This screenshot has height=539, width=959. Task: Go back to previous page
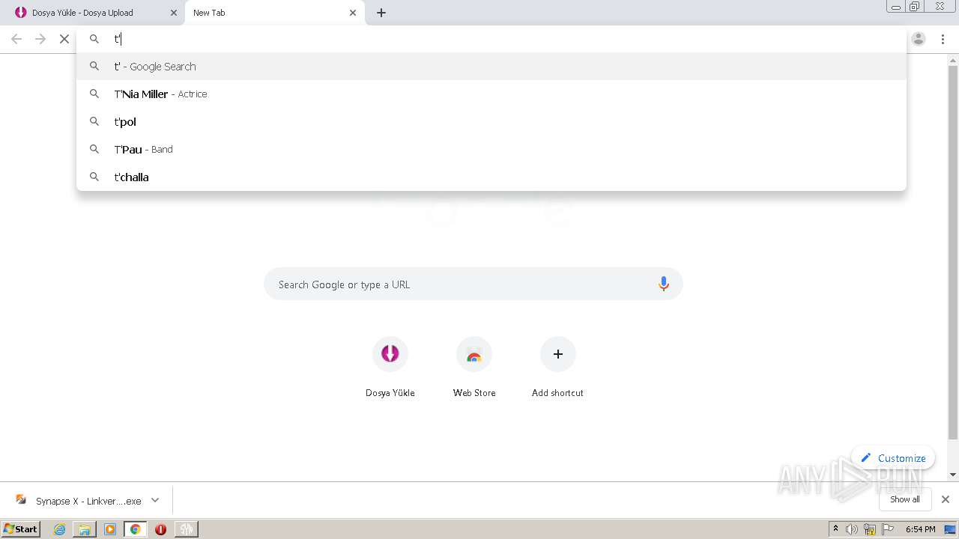coord(16,39)
